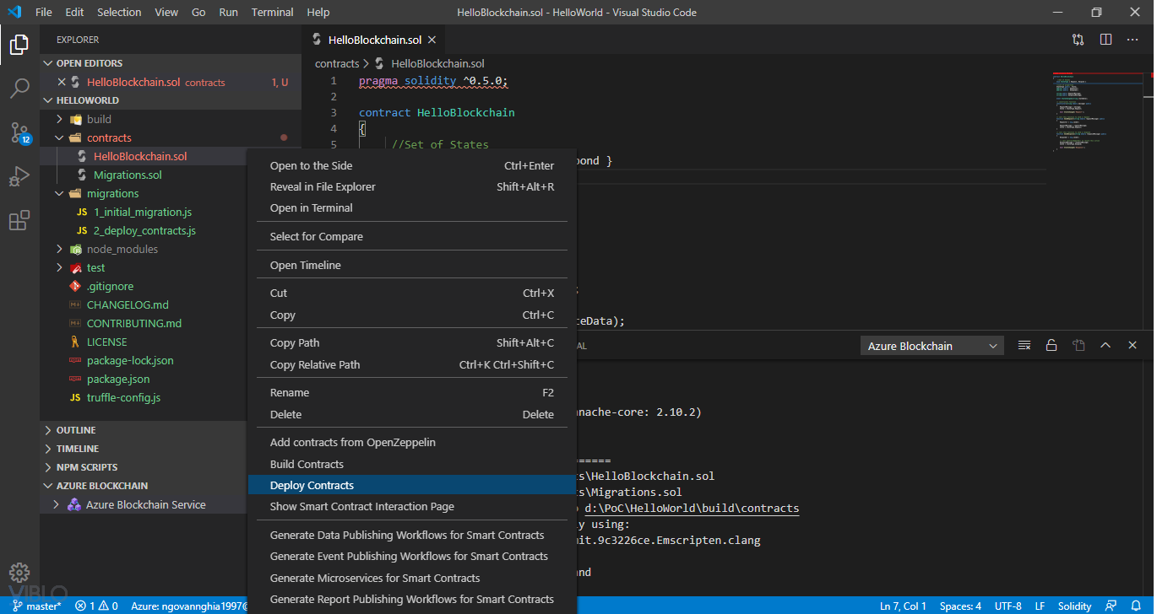Split the editor to the right
Viewport: 1157px width, 614px height.
(1105, 40)
